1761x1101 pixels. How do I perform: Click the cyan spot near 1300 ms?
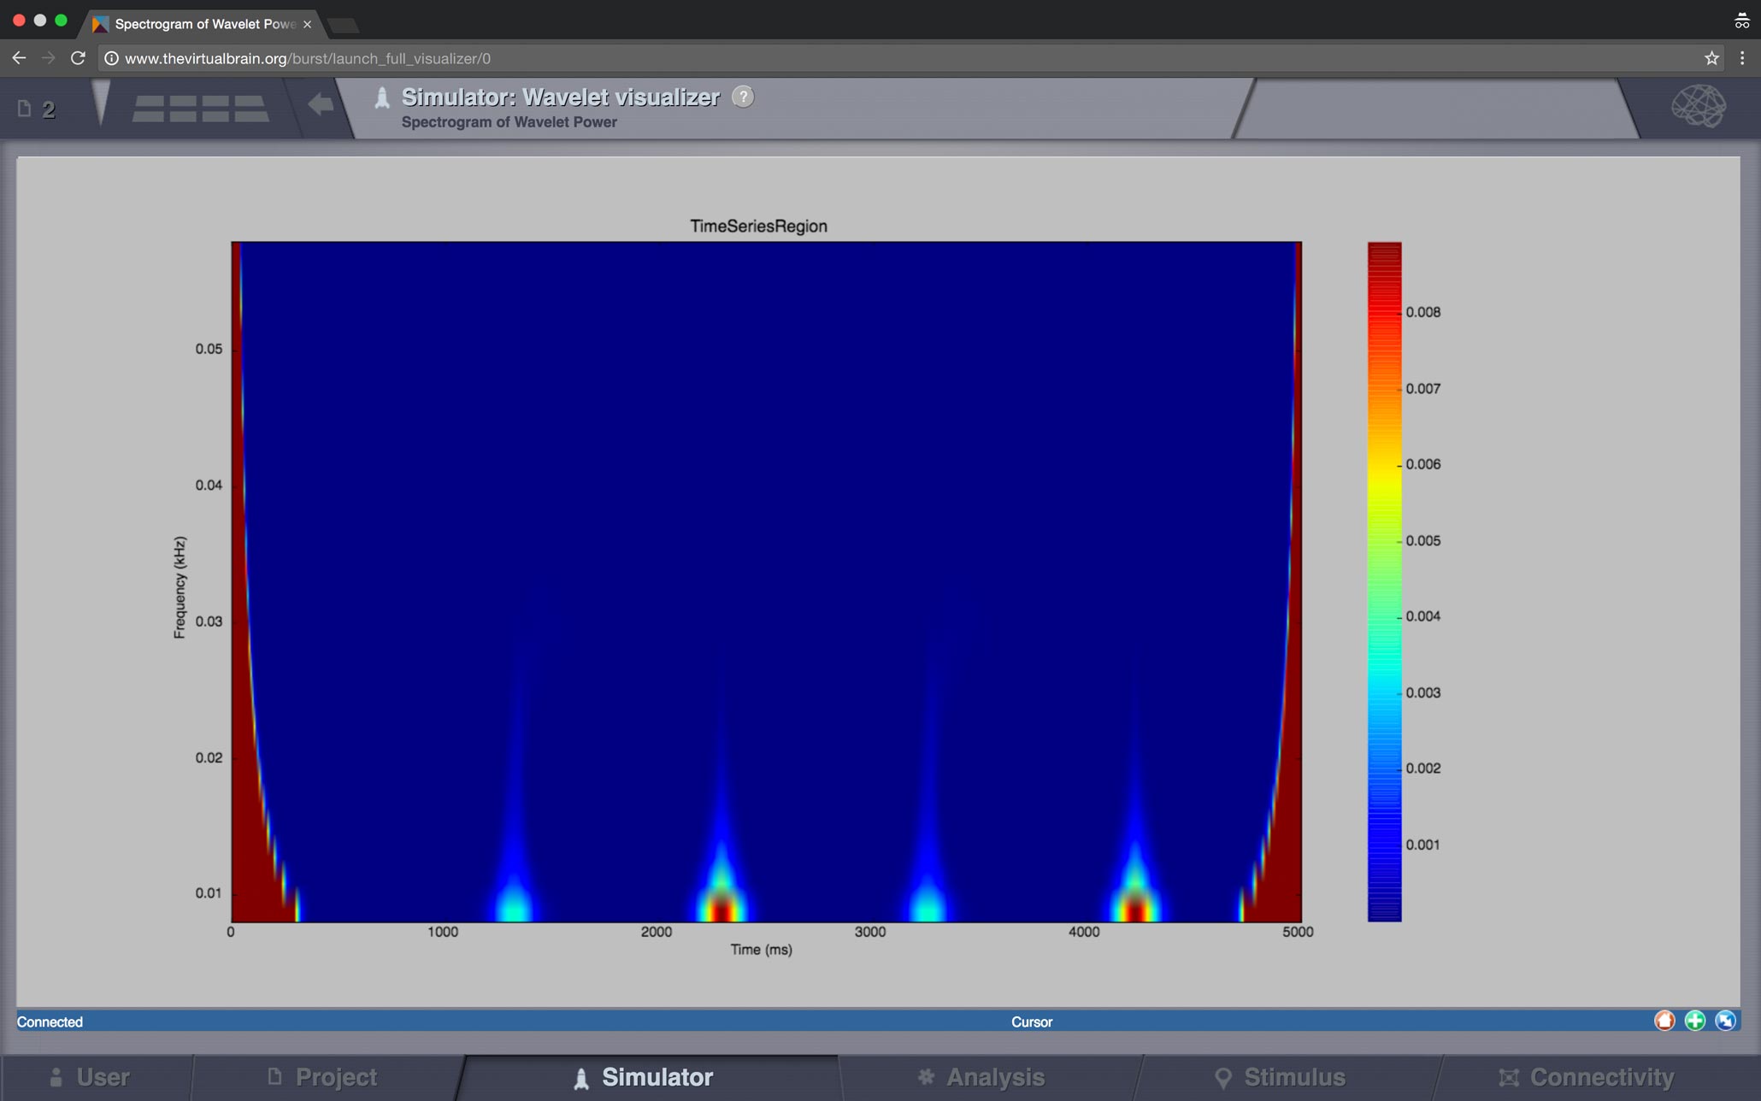click(x=514, y=904)
